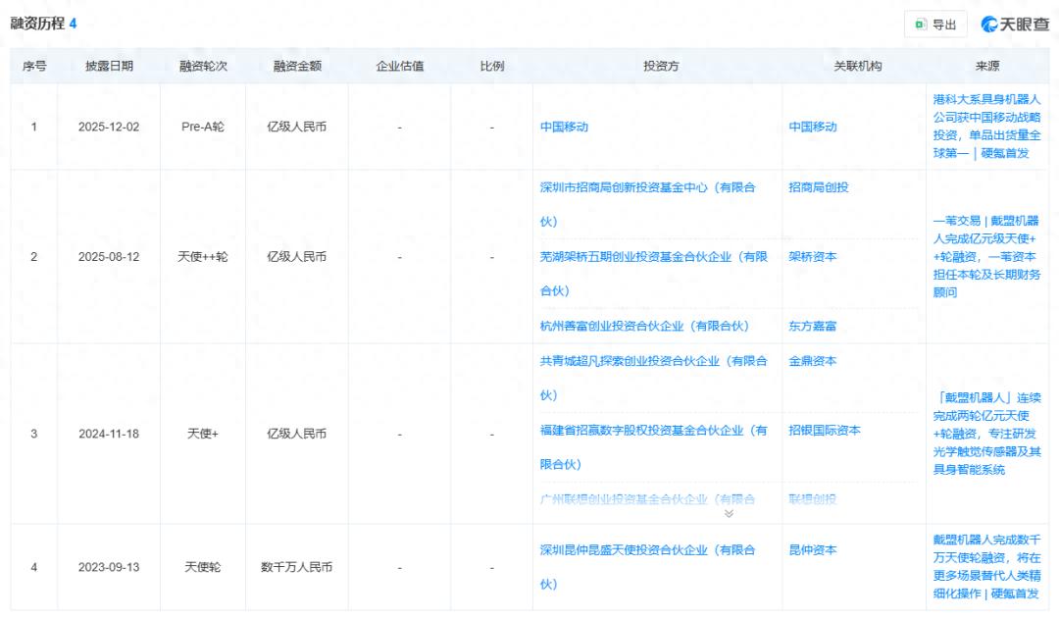Click the 序号 column header
This screenshot has height=620, width=1059.
click(x=33, y=66)
